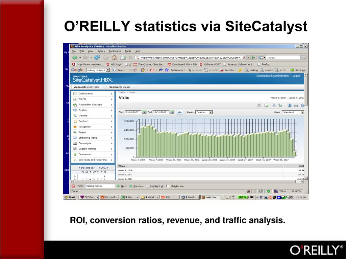This screenshot has height=259, width=346.
Task: Toggle Highlight all in Find bar
Action: (x=154, y=186)
